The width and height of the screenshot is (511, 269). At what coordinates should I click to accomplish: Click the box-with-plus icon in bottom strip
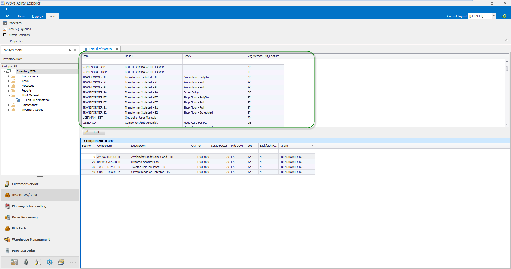click(x=14, y=262)
